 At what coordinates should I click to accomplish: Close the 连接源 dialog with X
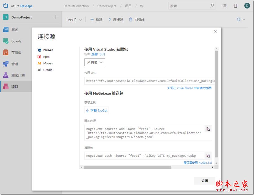pos(215,31)
